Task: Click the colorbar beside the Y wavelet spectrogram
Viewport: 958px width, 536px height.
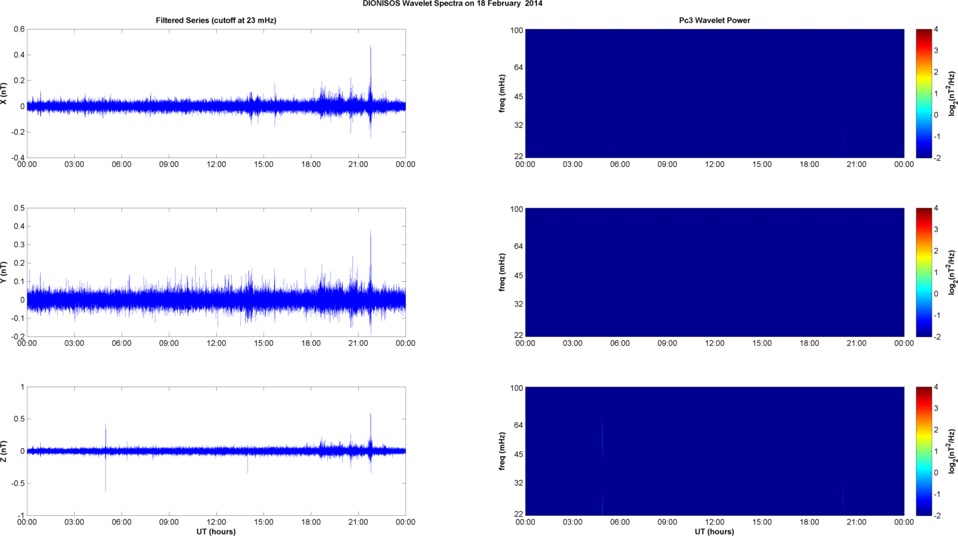Action: pyautogui.click(x=923, y=272)
